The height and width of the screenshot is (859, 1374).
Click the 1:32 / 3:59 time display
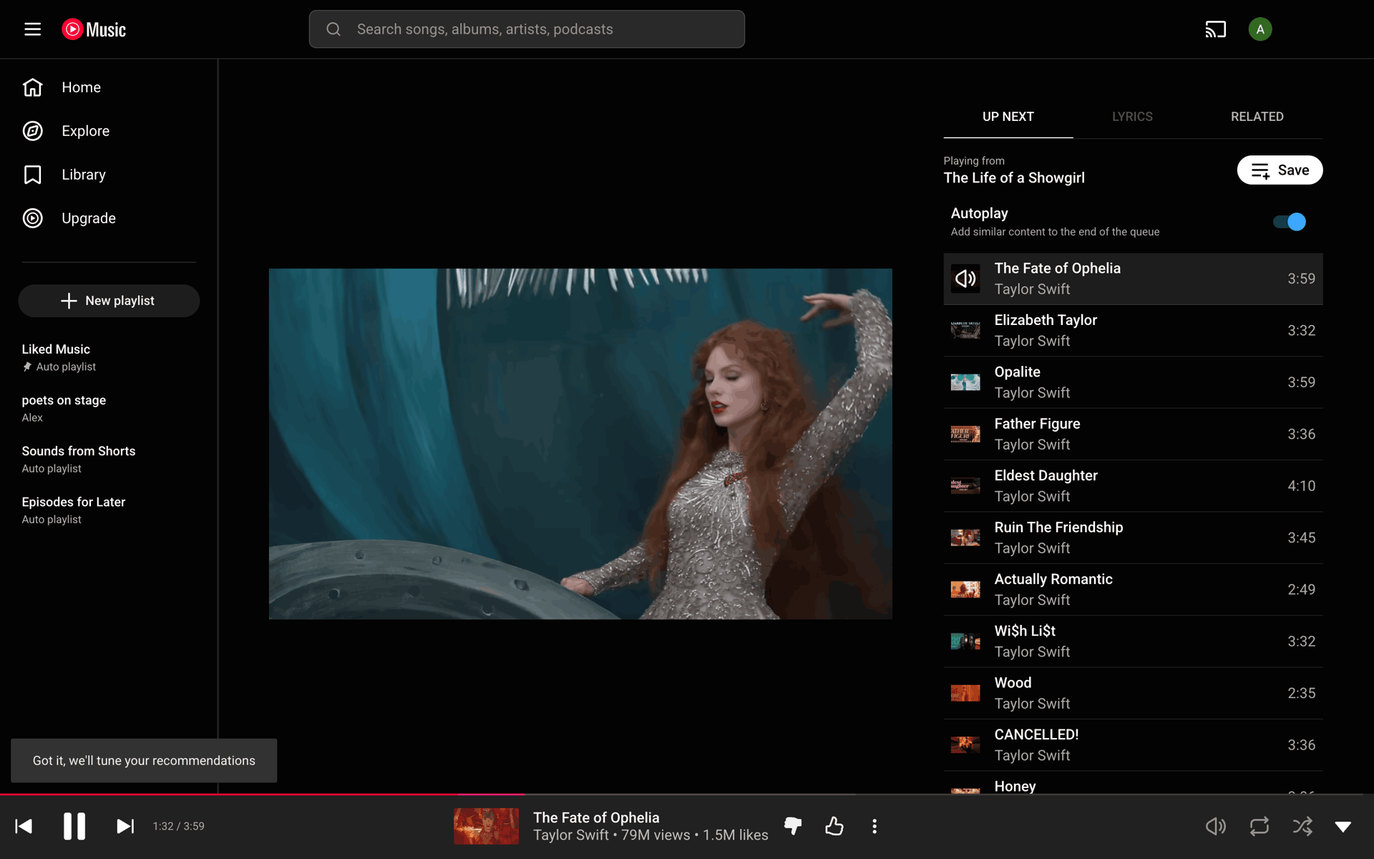click(x=179, y=826)
